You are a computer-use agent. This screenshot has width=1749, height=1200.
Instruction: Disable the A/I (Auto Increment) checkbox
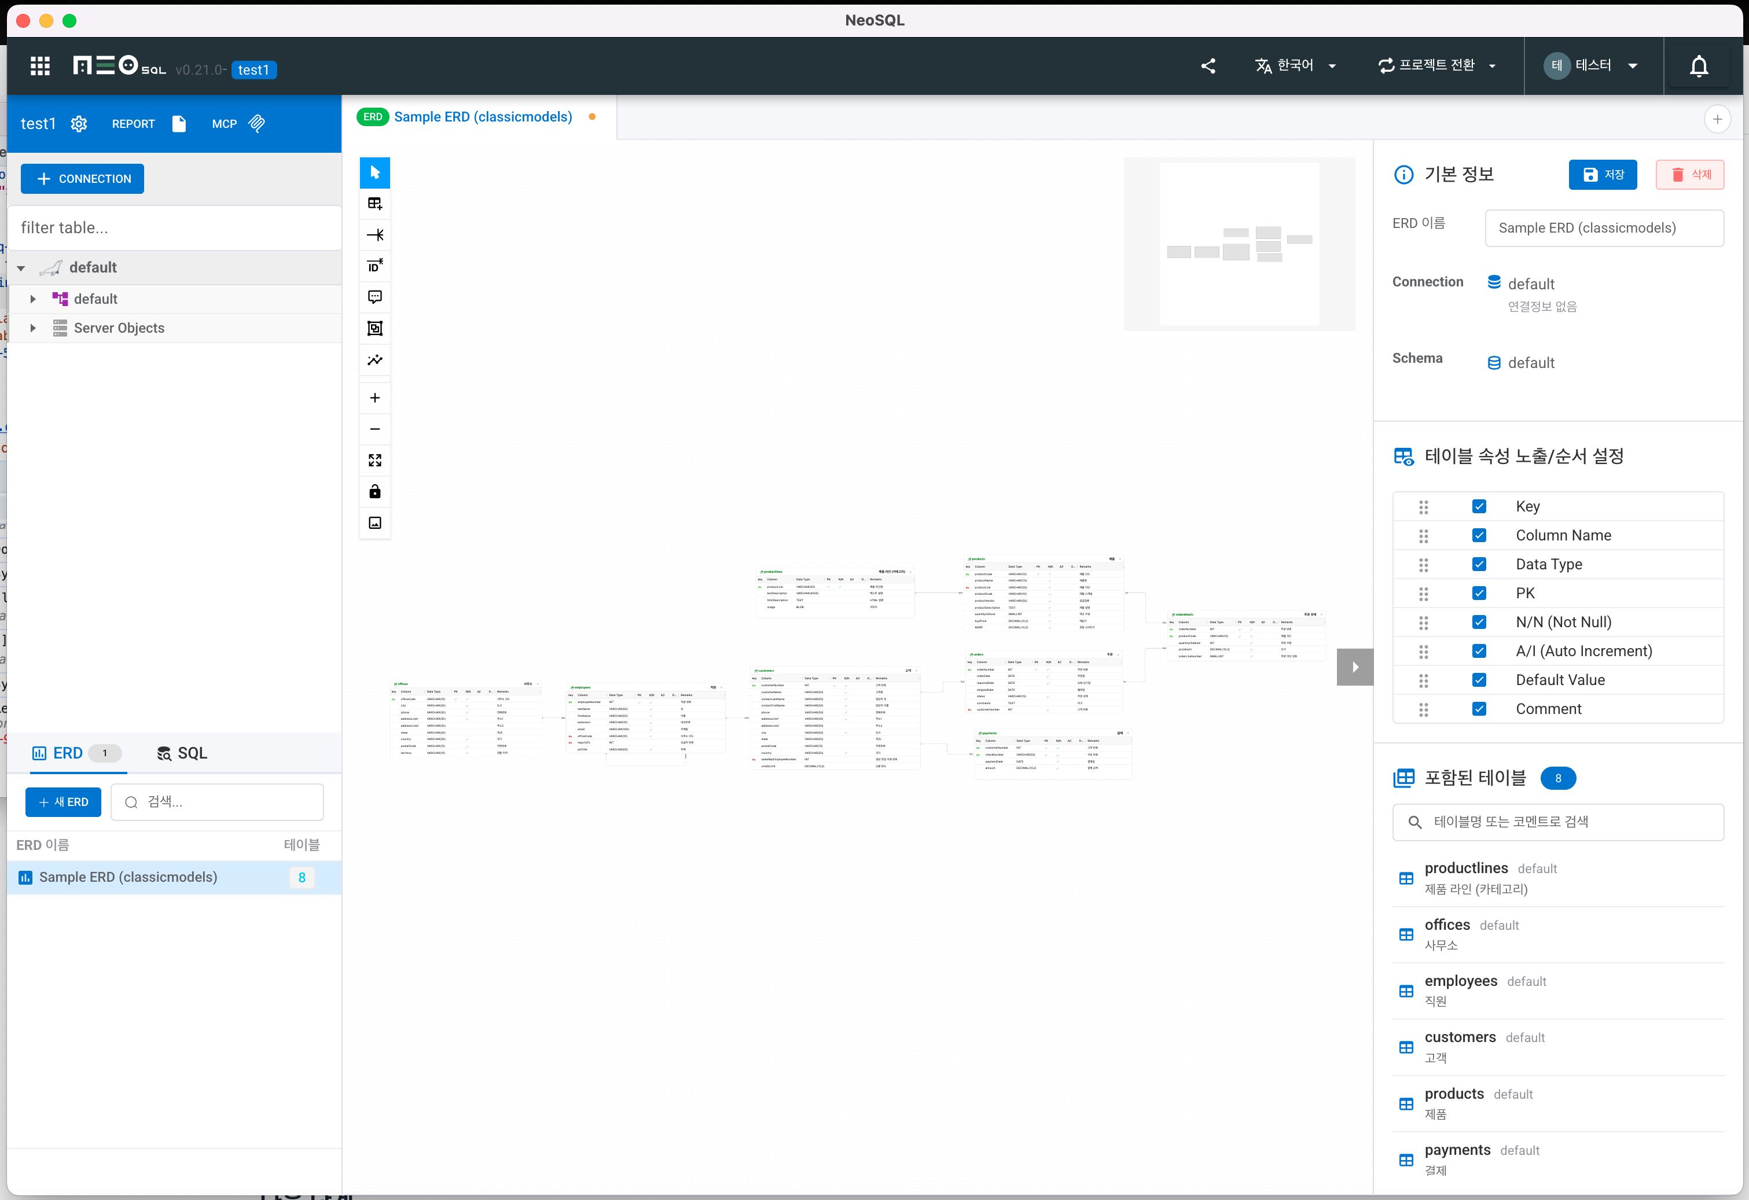[1478, 651]
